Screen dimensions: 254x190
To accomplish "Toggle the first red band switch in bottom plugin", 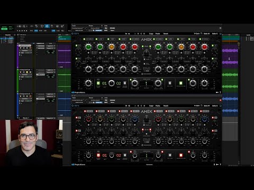I will pos(85,111).
